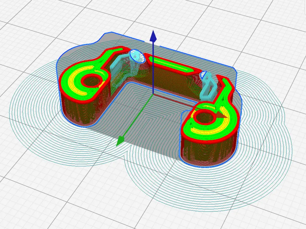This screenshot has height=229, width=306.
Task: Click the red X-axis arrow handle
Action: click(222, 115)
